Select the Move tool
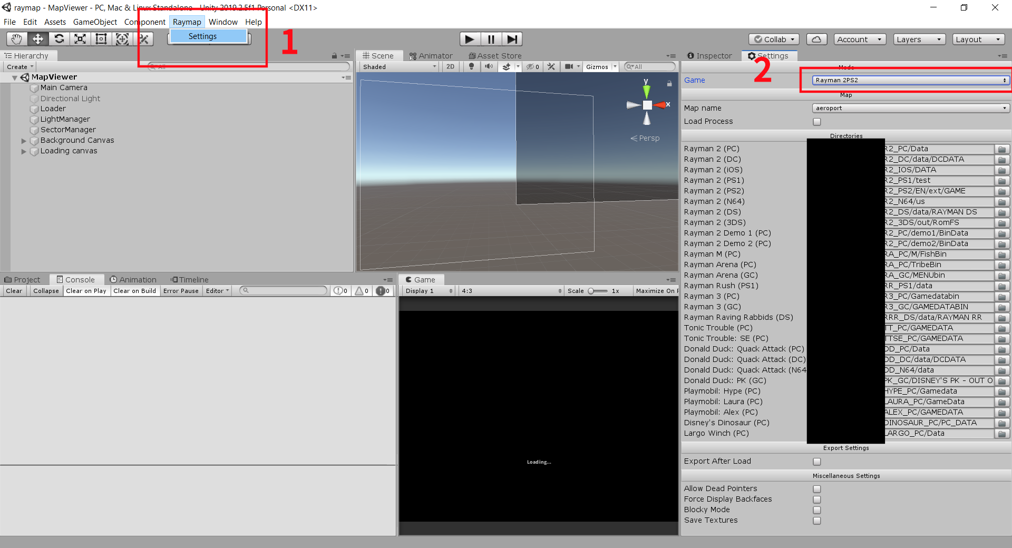 38,39
